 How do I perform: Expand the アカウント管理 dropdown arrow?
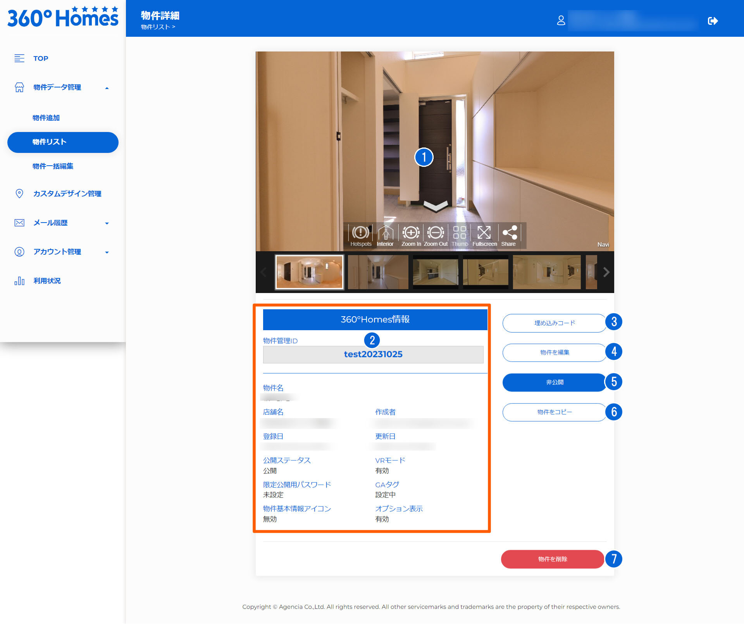click(x=107, y=252)
